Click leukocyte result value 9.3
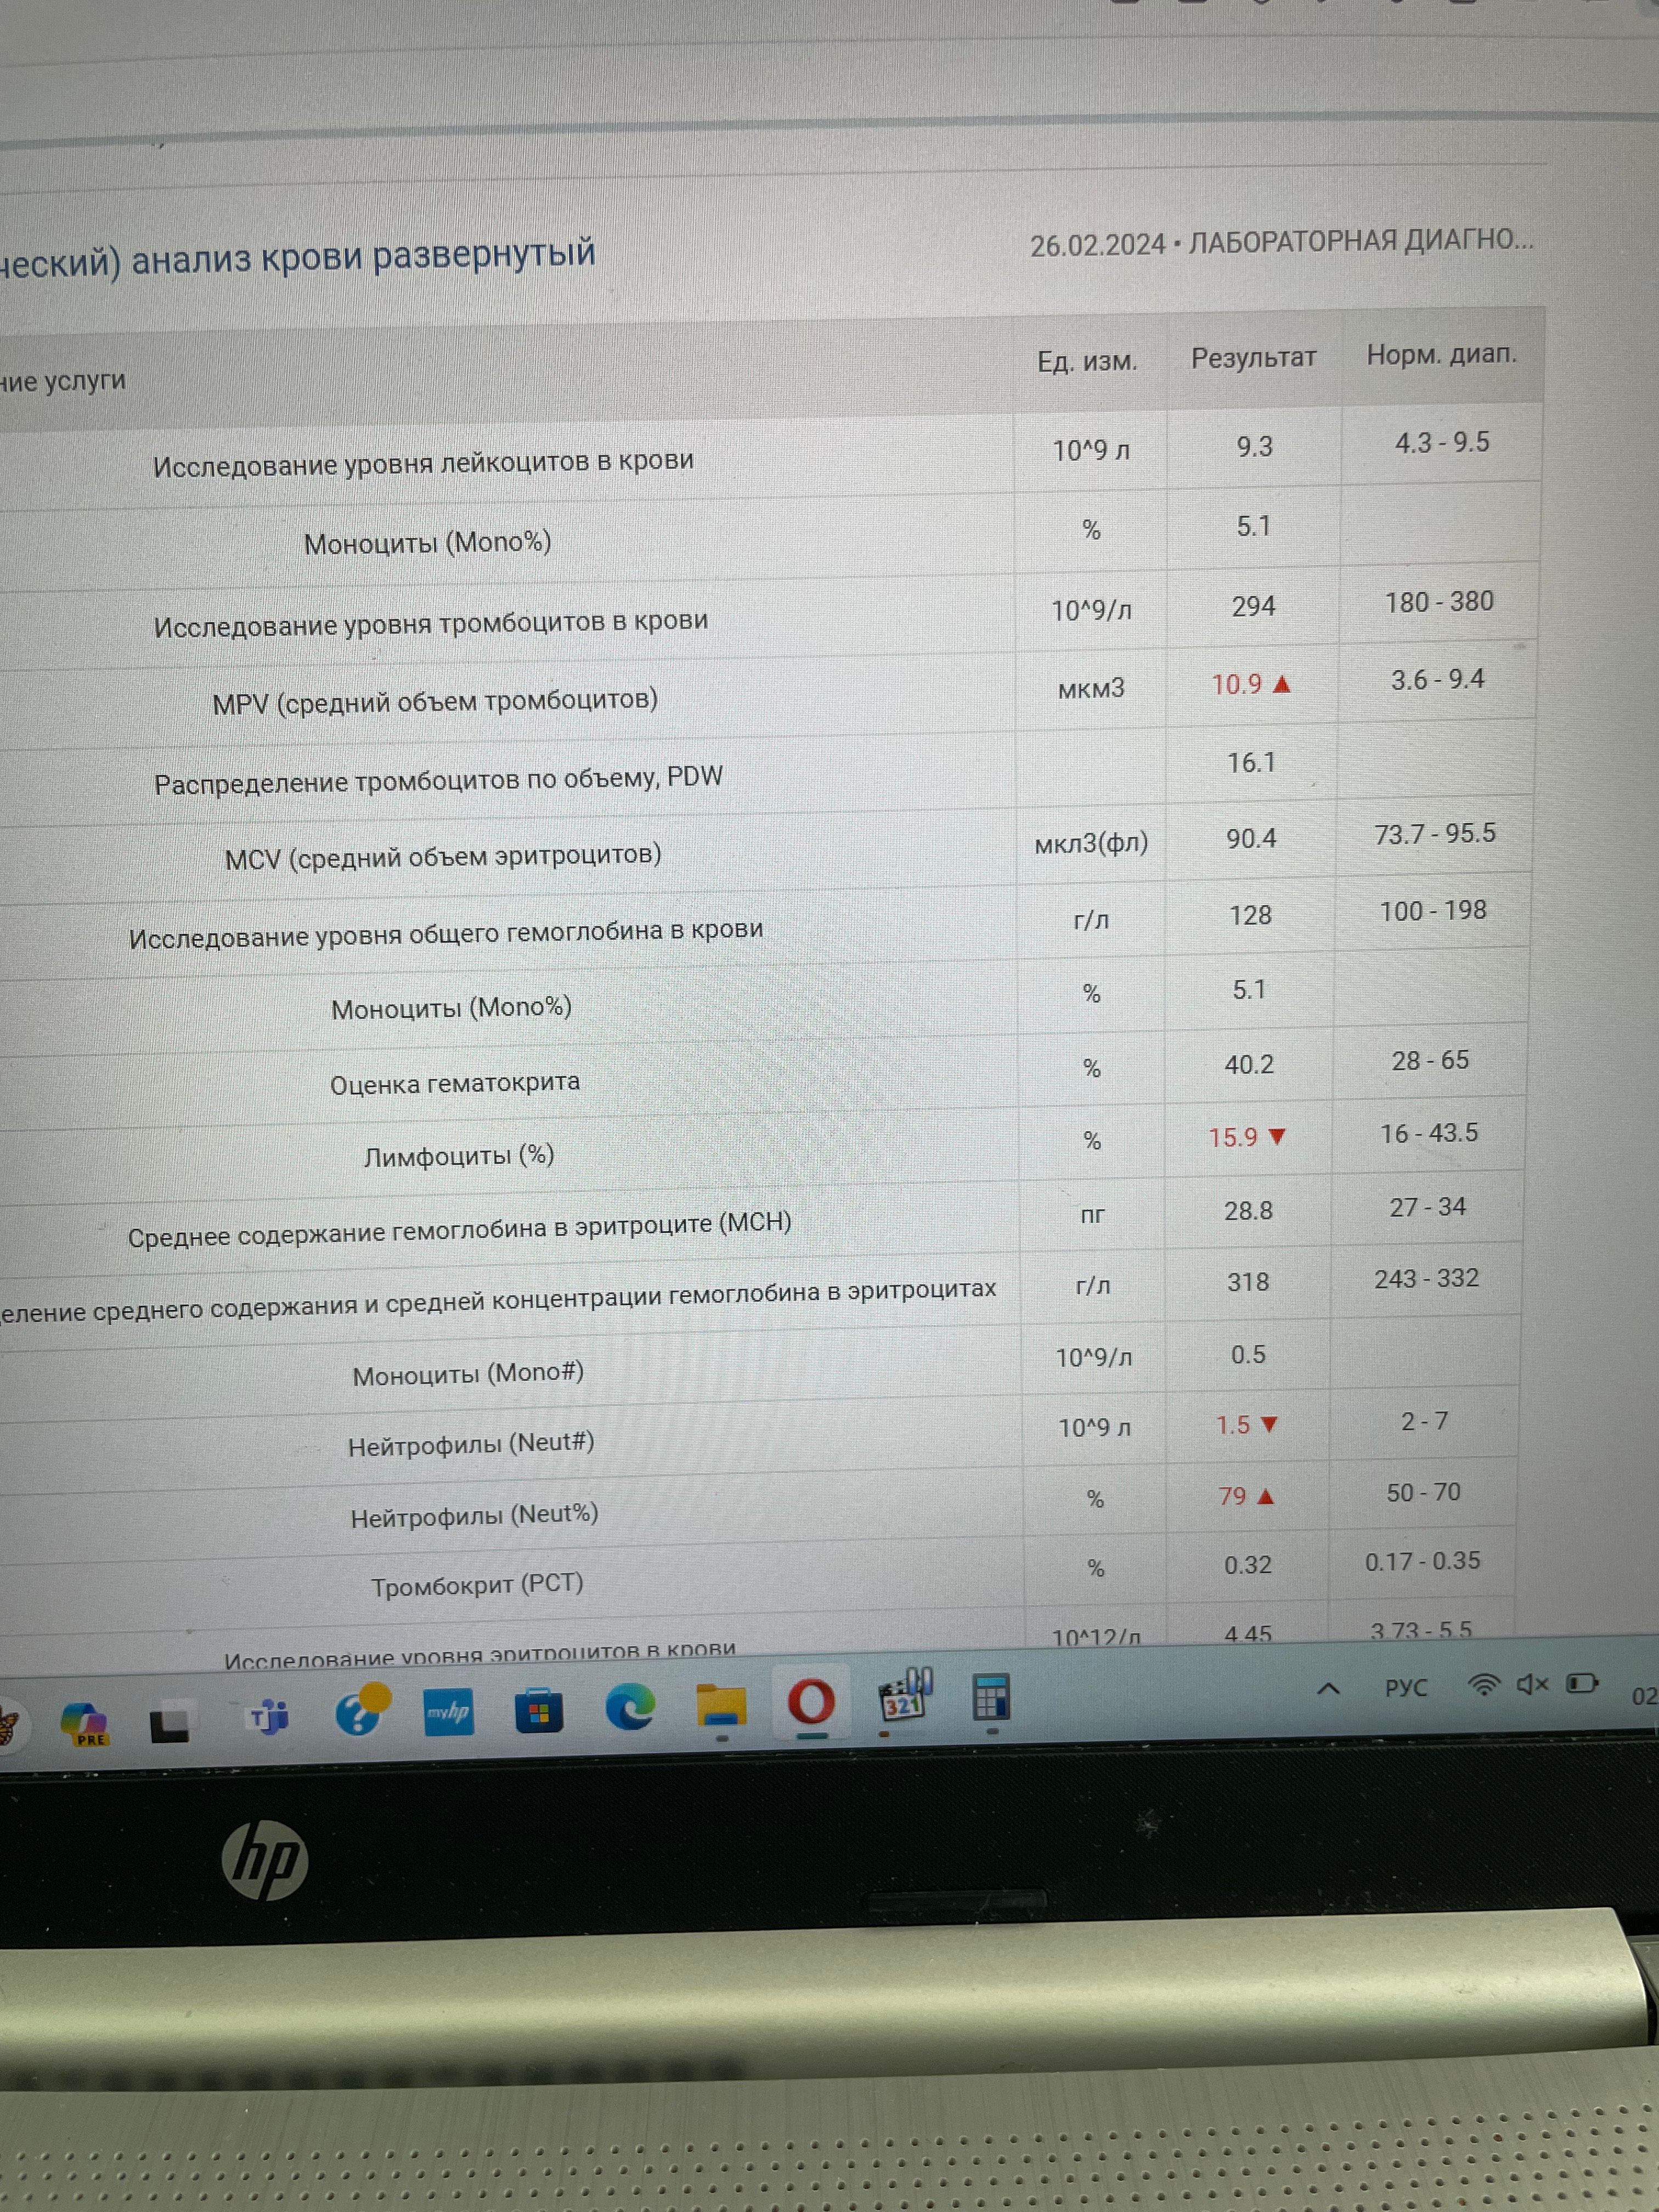 1255,446
